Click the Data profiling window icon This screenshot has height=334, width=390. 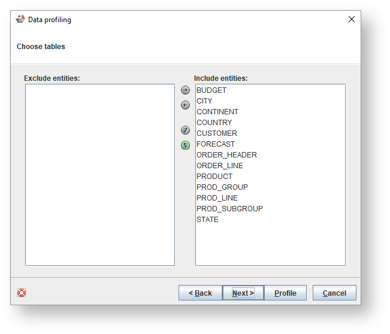pyautogui.click(x=20, y=20)
